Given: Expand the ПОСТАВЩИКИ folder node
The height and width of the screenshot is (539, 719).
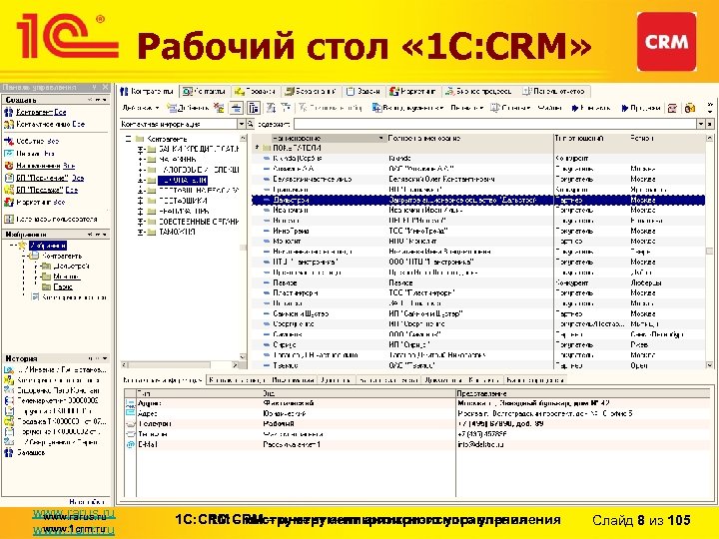Looking at the screenshot, I should pos(141,201).
